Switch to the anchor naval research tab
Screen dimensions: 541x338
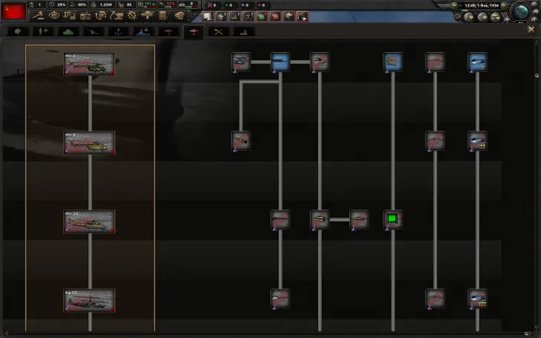pos(118,32)
